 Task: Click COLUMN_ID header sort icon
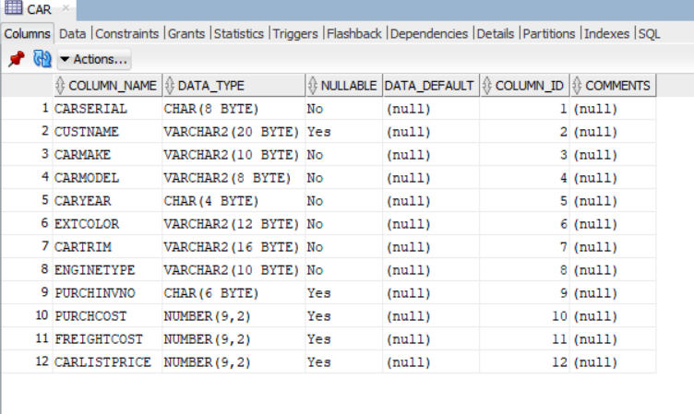[x=487, y=86]
